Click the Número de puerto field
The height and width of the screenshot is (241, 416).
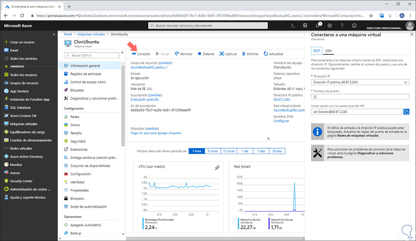tap(360, 97)
